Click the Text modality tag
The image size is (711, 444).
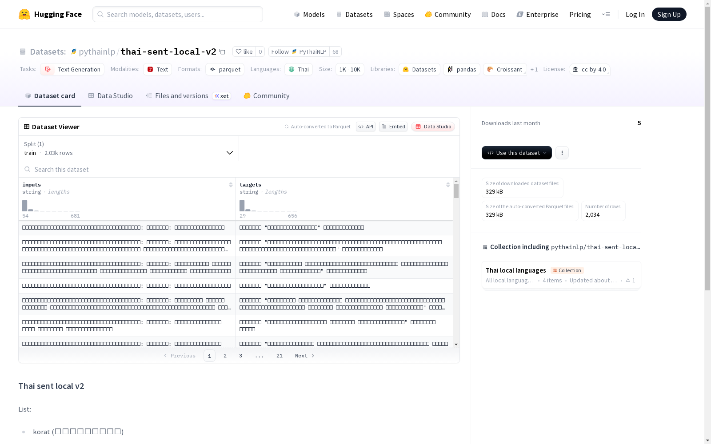[157, 69]
